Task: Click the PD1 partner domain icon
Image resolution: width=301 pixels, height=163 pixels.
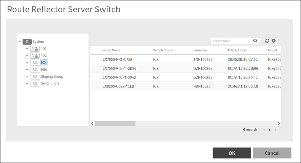Action: coord(35,49)
